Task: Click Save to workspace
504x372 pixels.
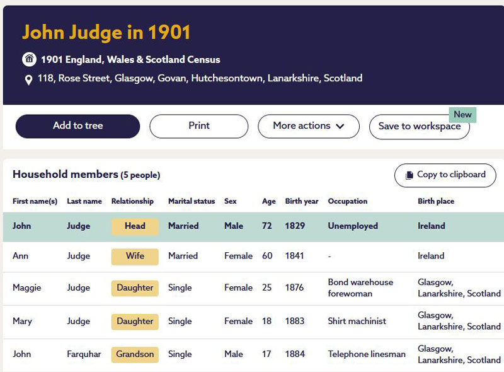Action: point(419,127)
